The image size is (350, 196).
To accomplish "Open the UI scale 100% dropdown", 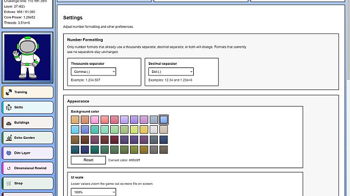I will (93, 192).
